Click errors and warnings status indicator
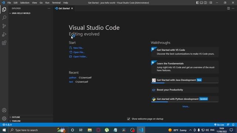 tap(7, 125)
